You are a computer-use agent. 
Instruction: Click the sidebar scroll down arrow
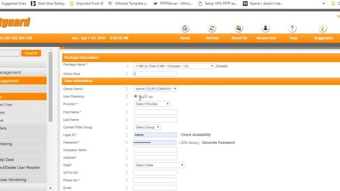[x=50, y=188]
